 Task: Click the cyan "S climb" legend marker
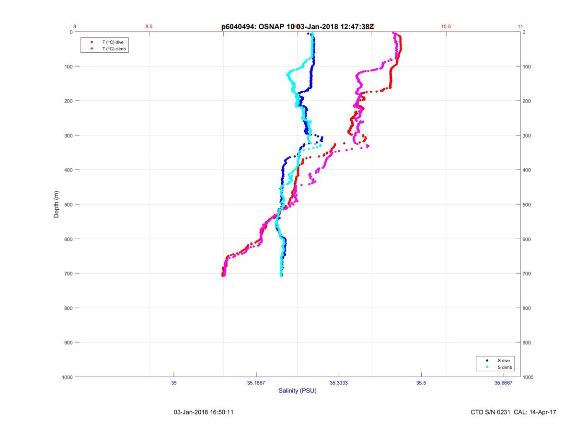487,367
